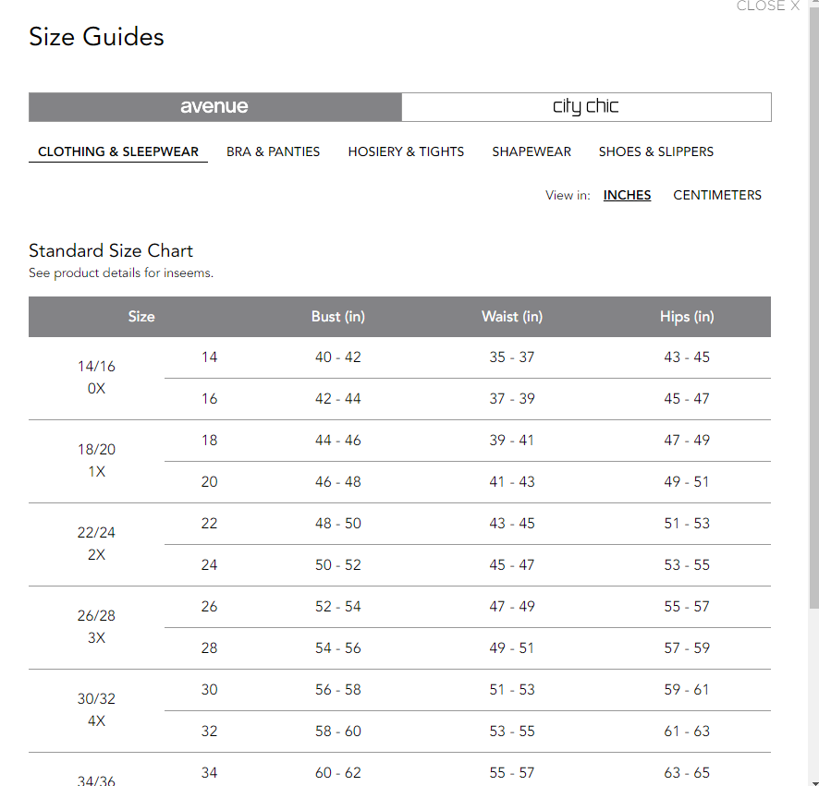819x786 pixels.
Task: Click size 32 in the table
Action: point(210,732)
